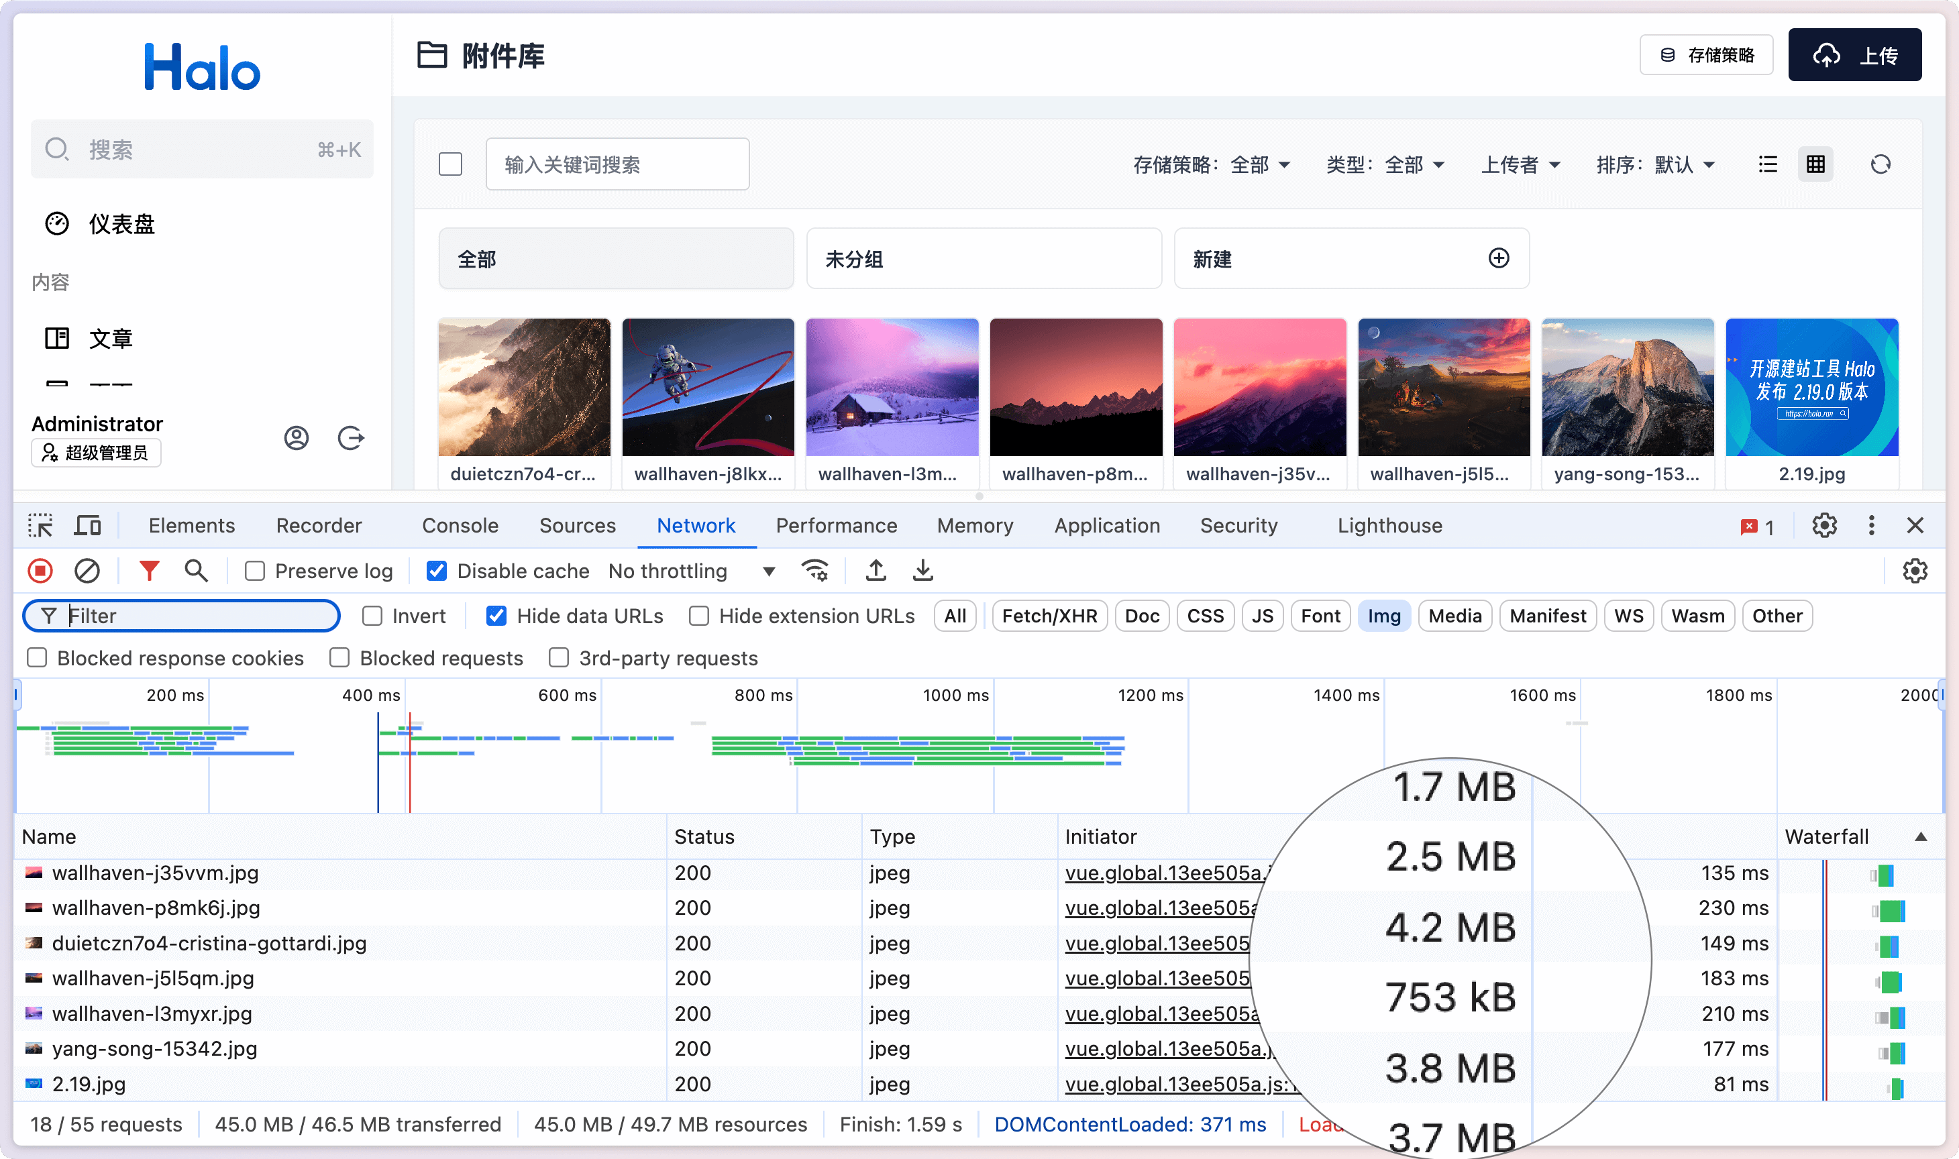The image size is (1959, 1159).
Task: Enable the Preserve log checkbox
Action: [x=255, y=571]
